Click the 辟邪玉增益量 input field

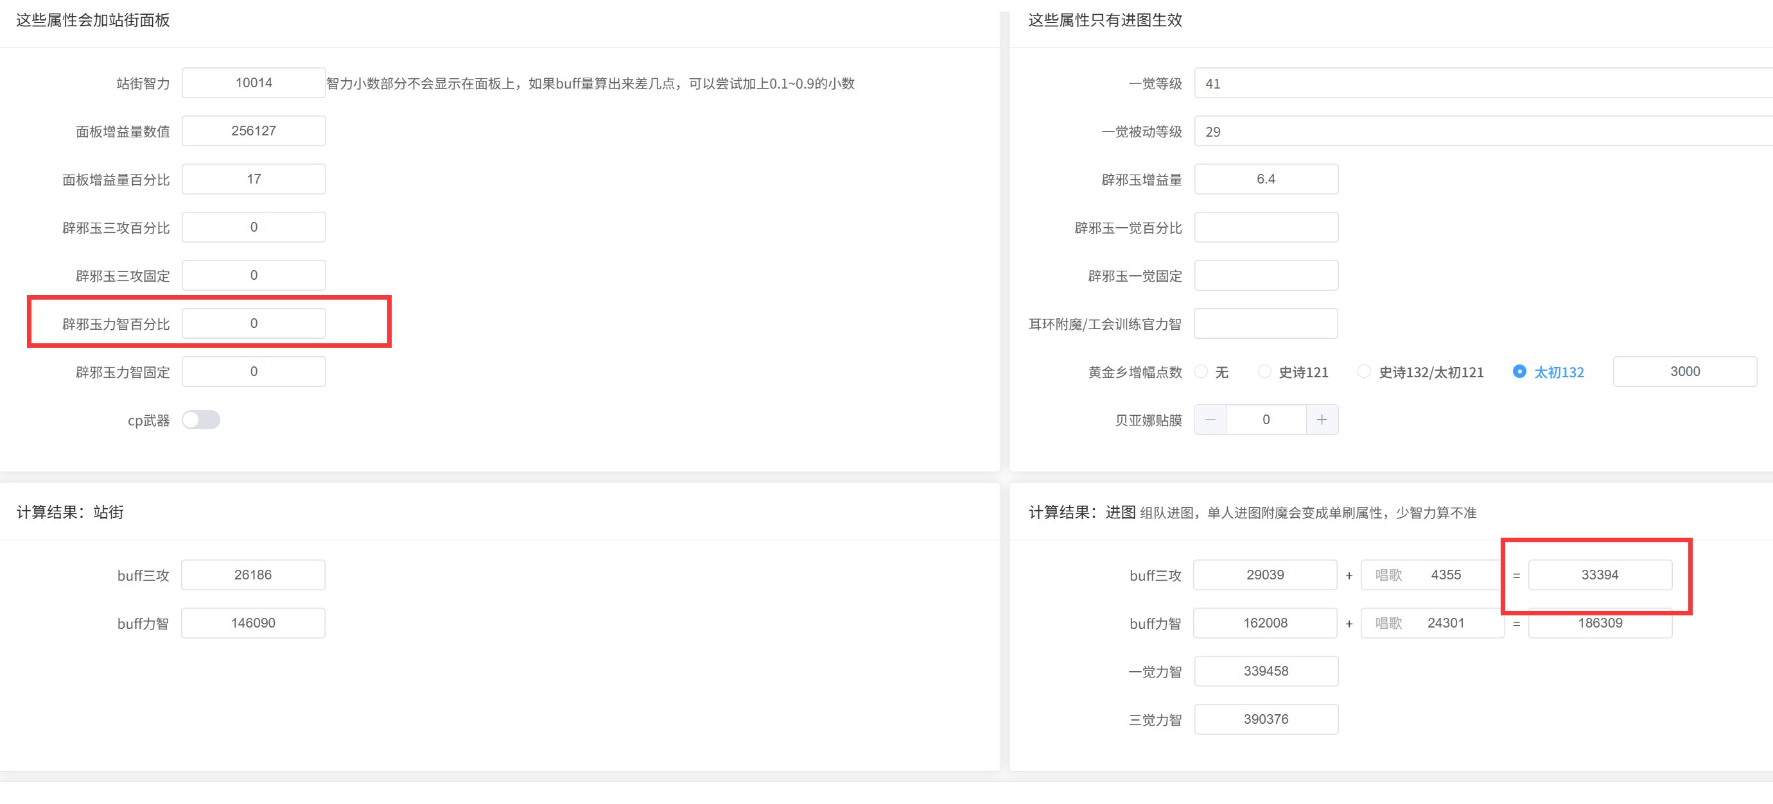[1266, 179]
